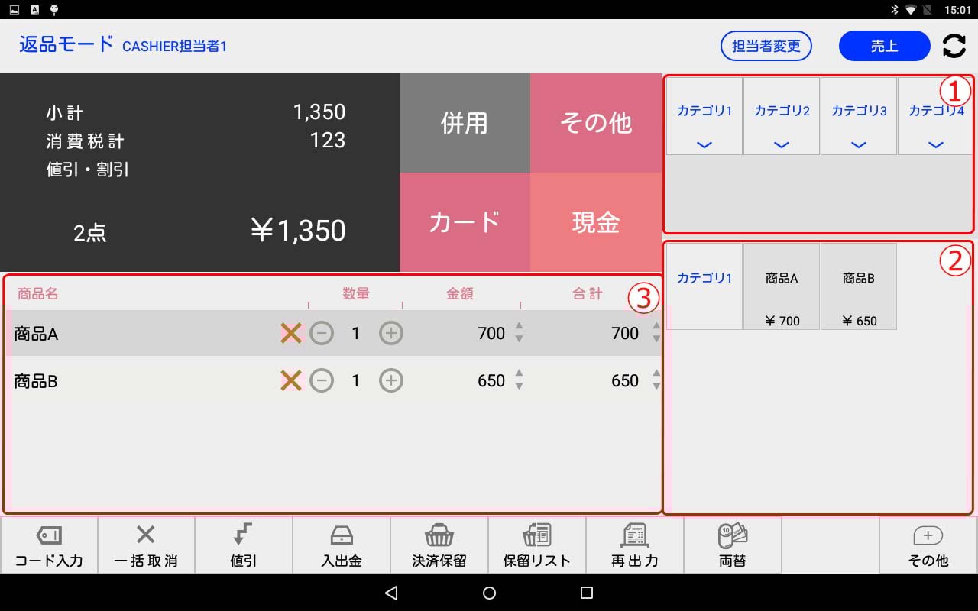Tap 返品モード title text
The height and width of the screenshot is (611, 978).
point(66,44)
